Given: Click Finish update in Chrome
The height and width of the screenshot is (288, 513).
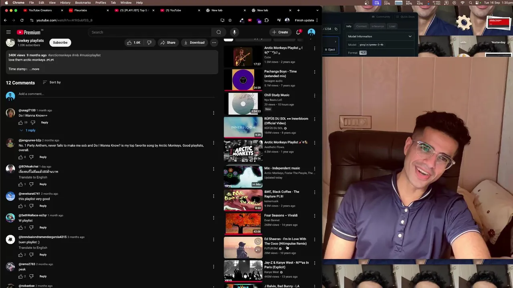Looking at the screenshot, I should pos(304,20).
